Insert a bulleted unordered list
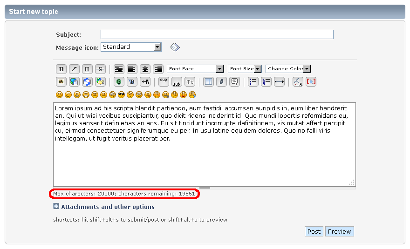This screenshot has height=249, width=410. click(x=253, y=82)
